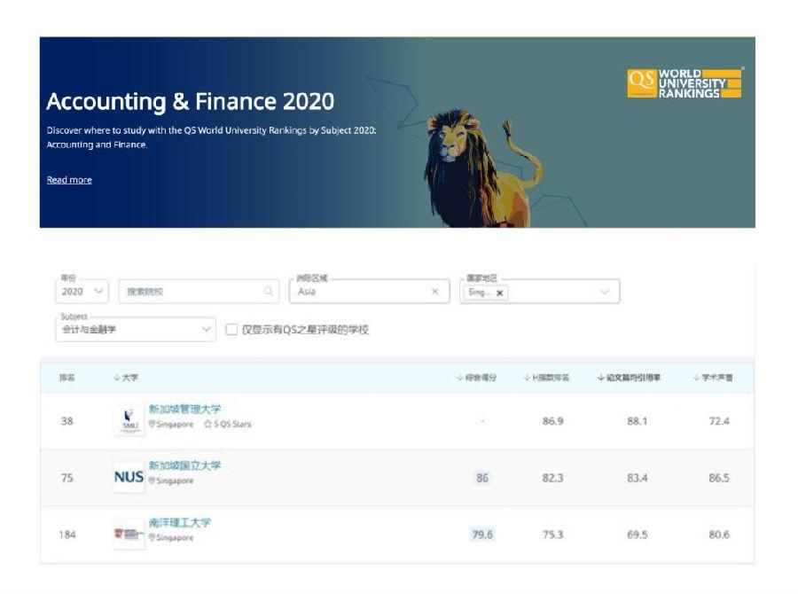798x594 pixels.
Task: Open the year 2020 dropdown
Action: [x=82, y=292]
